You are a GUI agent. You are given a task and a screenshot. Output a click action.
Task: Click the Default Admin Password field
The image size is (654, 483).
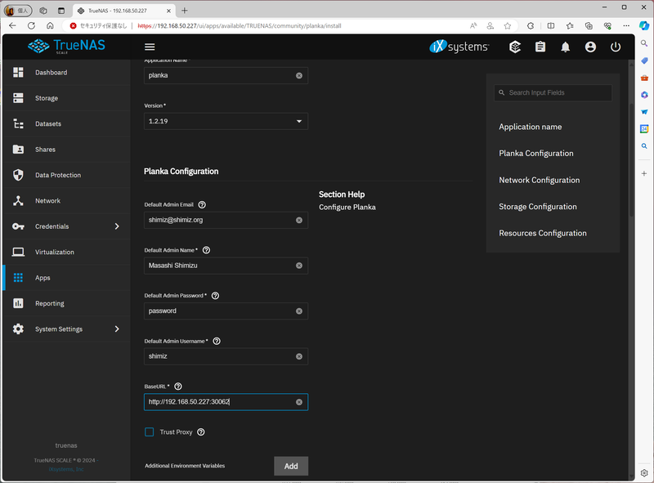219,311
